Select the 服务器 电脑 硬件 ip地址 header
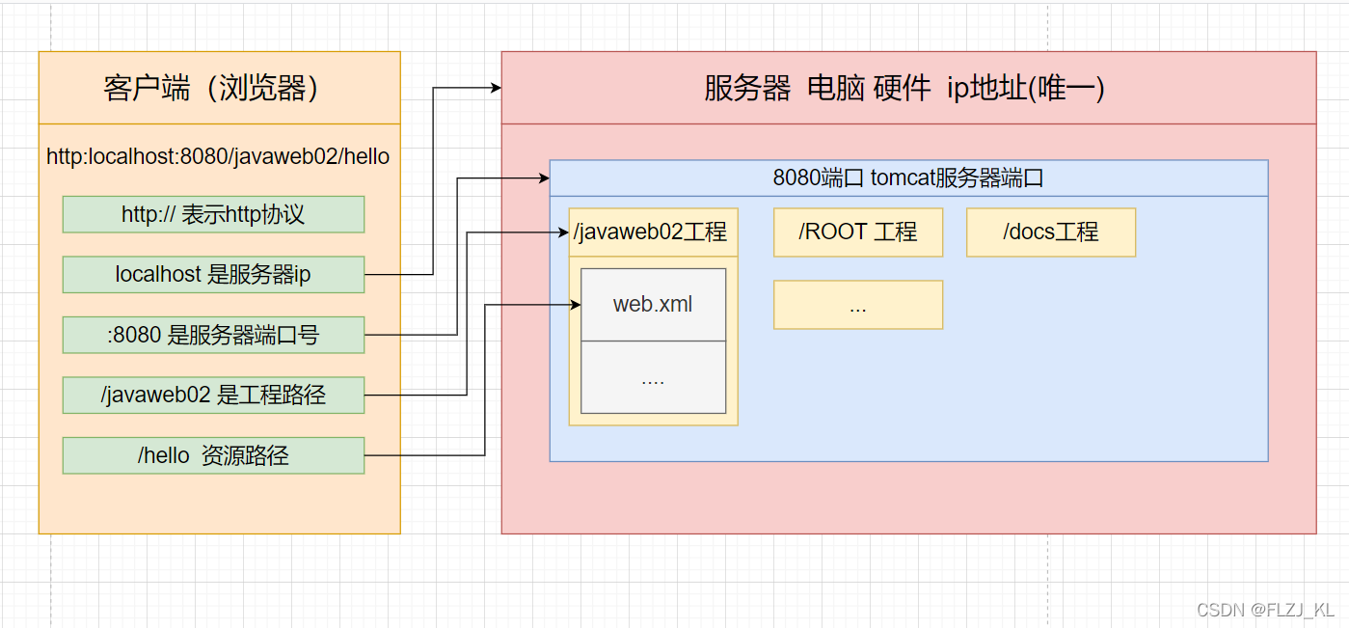Screen dimensions: 1349x628 point(904,89)
